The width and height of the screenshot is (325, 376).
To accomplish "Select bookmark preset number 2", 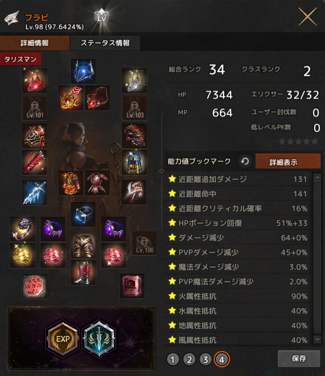I will tap(189, 360).
